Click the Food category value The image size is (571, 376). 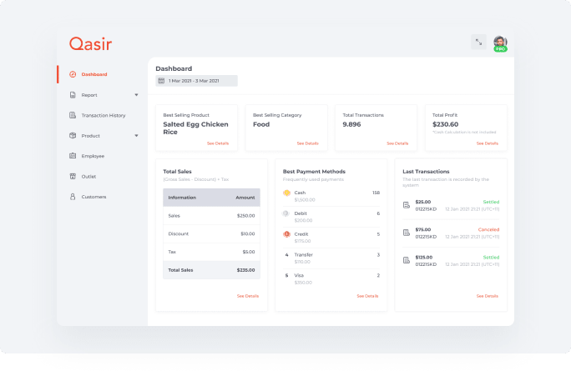tap(261, 124)
